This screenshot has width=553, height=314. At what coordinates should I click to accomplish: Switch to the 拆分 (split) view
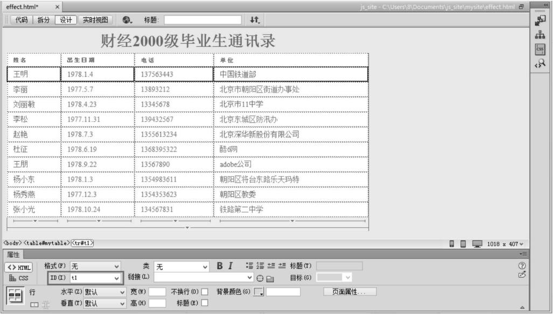pyautogui.click(x=43, y=20)
